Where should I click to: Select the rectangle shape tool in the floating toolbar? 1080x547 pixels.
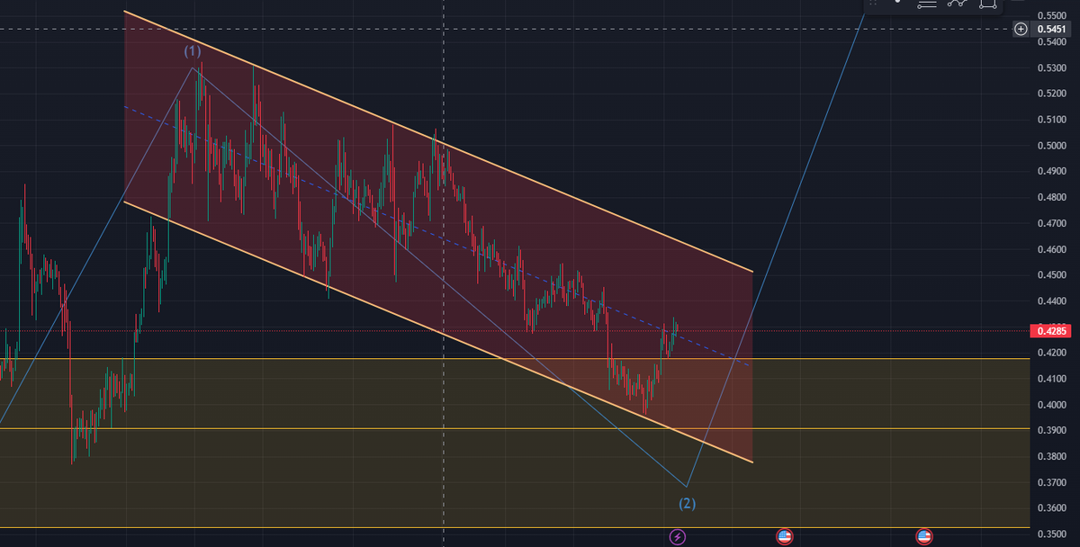tap(988, 4)
